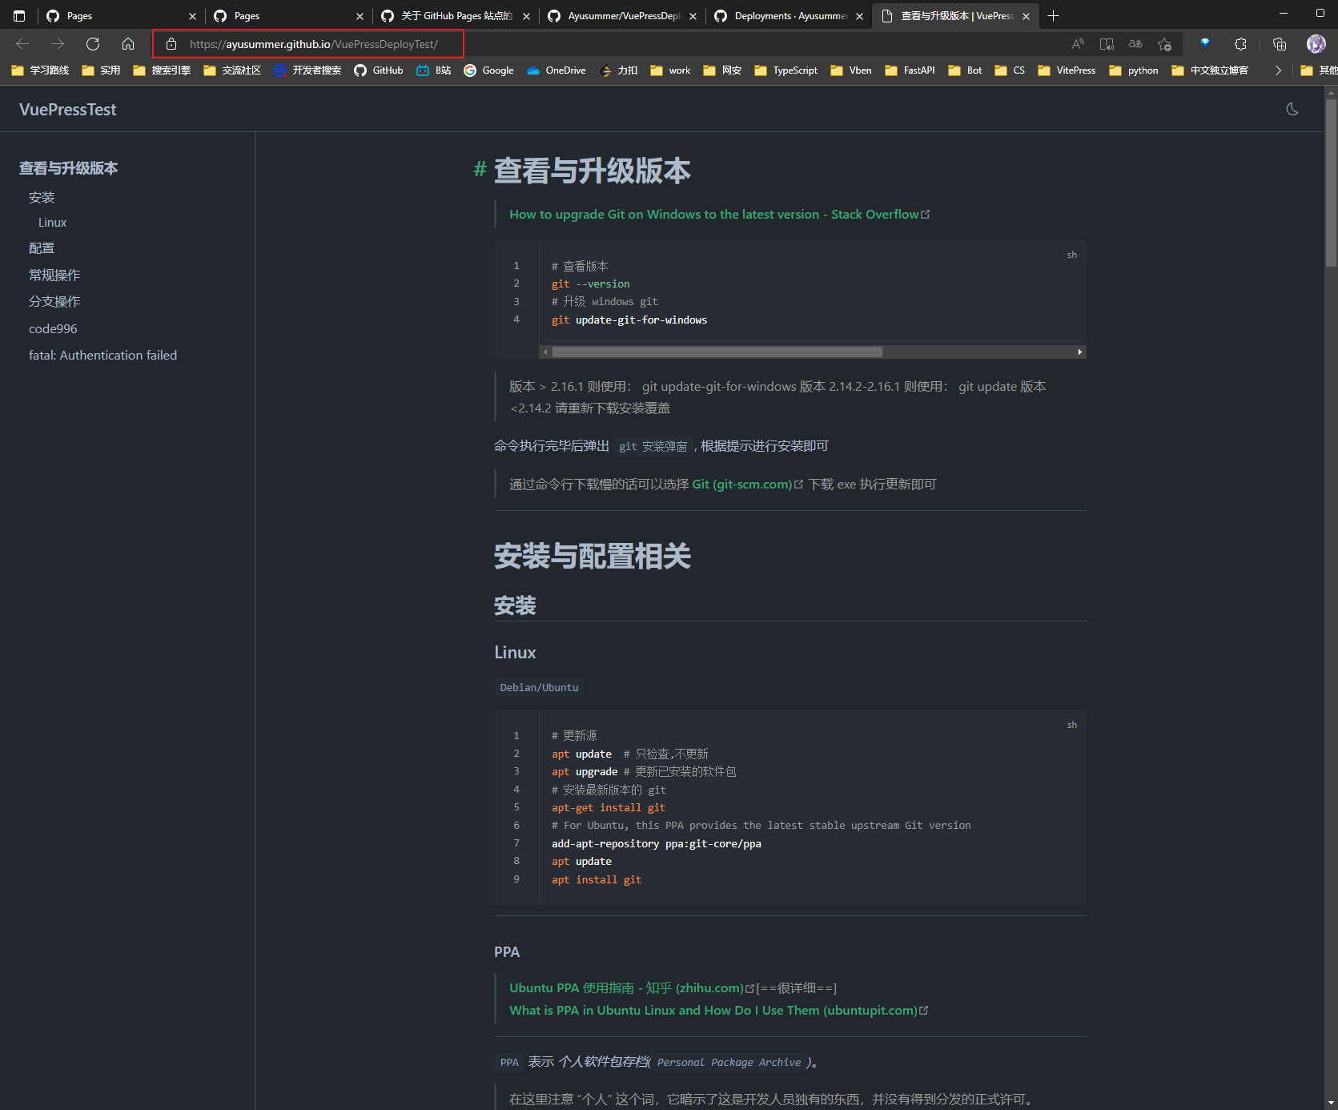The image size is (1338, 1110).
Task: Open a new browser tab
Action: [1053, 16]
